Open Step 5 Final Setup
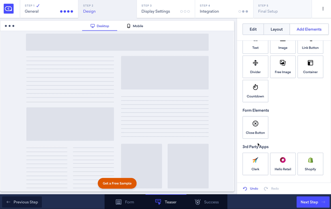The image size is (331, 209). click(x=282, y=9)
